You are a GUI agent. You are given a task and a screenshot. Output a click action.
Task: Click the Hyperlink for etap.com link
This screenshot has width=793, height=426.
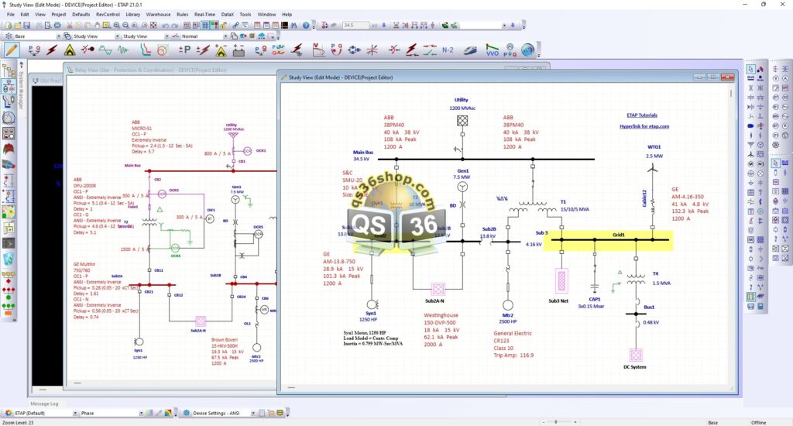[x=644, y=125]
